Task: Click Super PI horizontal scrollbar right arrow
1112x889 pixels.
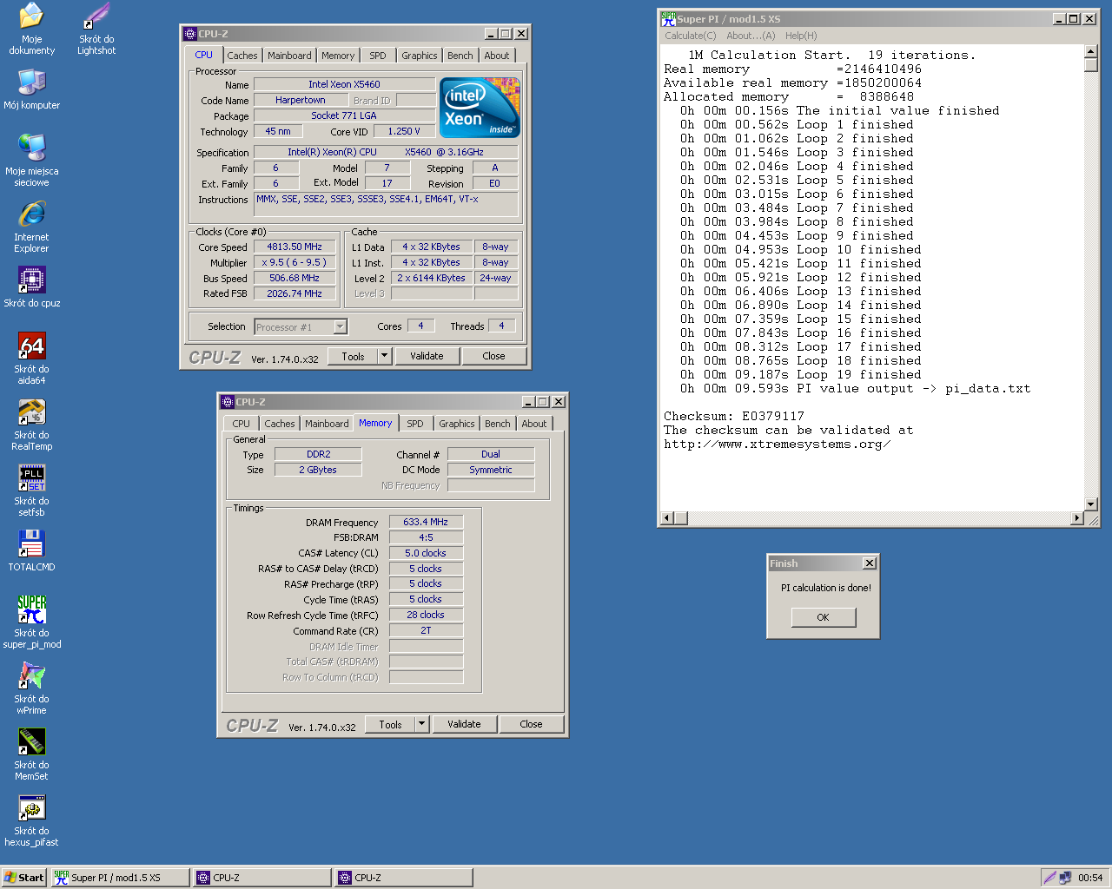Action: pos(1077,518)
